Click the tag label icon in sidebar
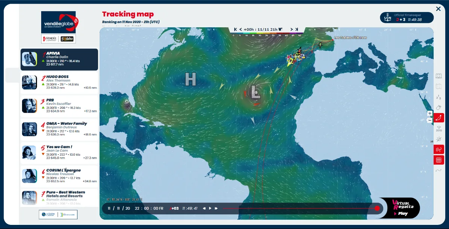This screenshot has width=449, height=229. tap(439, 107)
